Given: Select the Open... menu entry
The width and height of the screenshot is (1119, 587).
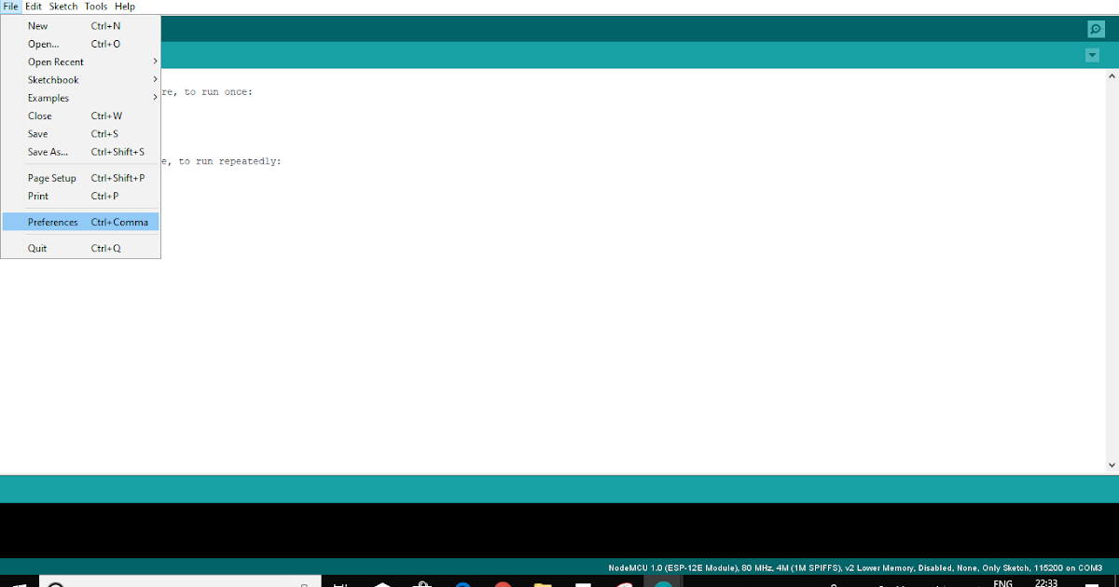Looking at the screenshot, I should click(x=80, y=44).
